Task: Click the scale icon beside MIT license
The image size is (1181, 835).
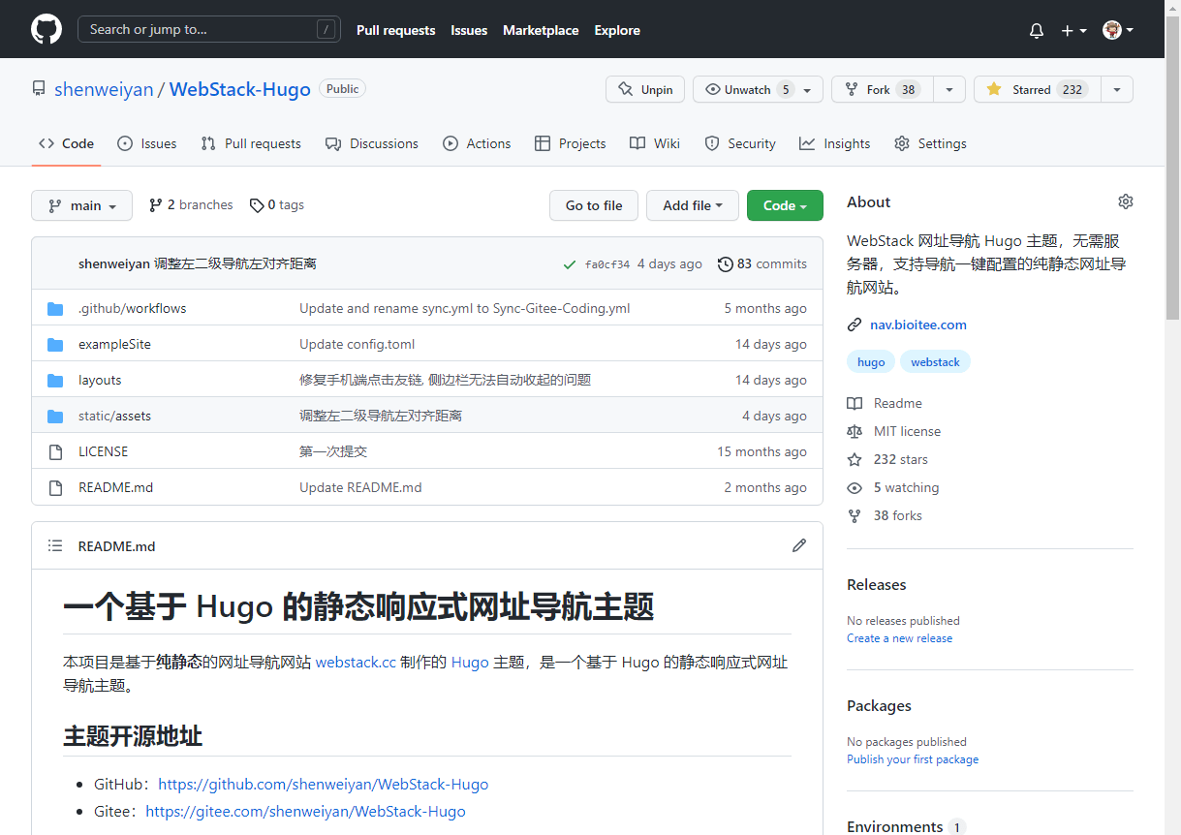Action: click(x=855, y=431)
